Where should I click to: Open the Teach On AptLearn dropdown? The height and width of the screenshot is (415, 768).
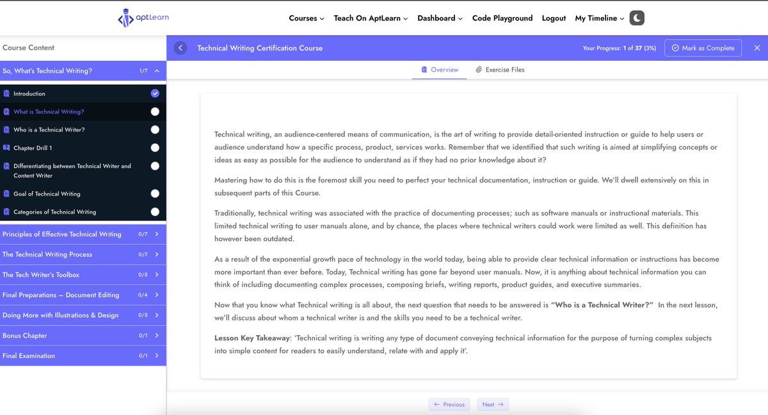(x=371, y=18)
